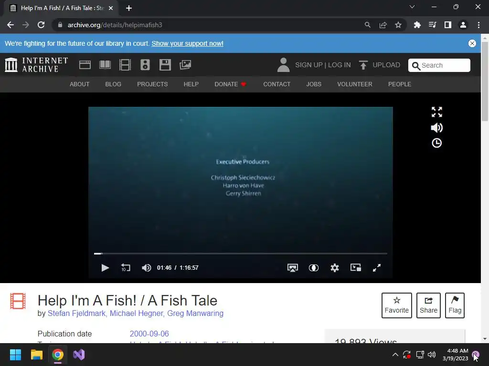Click the SIGN UP link
Screen dimensions: 489x366
click(x=309, y=65)
